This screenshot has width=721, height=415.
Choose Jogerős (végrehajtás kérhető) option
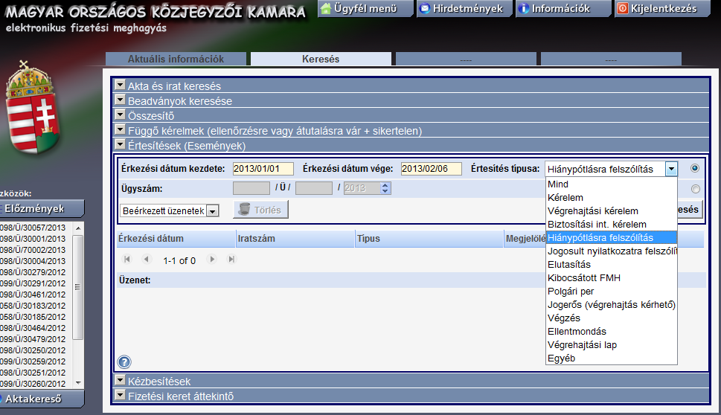click(611, 304)
